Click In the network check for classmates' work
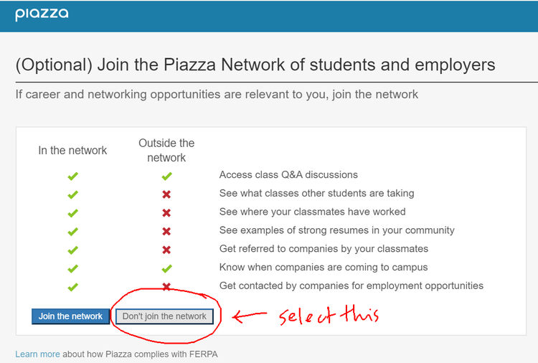 tap(72, 213)
